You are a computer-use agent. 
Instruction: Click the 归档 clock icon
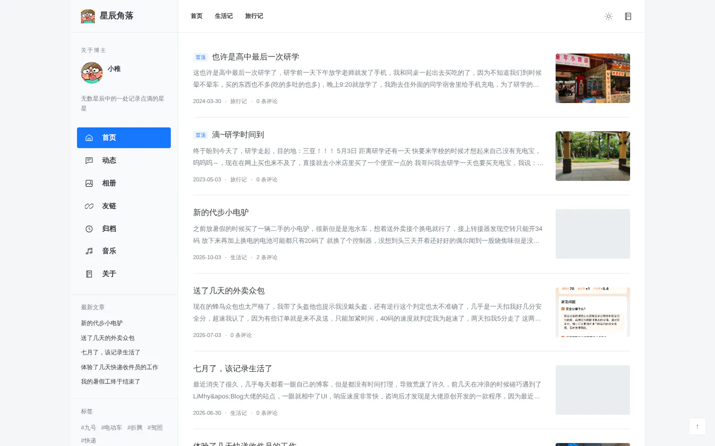[89, 229]
